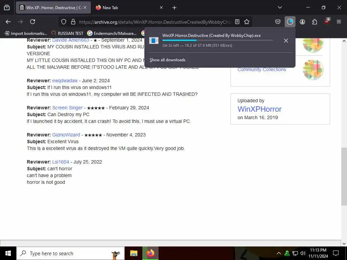The width and height of the screenshot is (347, 260).
Task: Save page to Pocket
Action: click(x=278, y=22)
